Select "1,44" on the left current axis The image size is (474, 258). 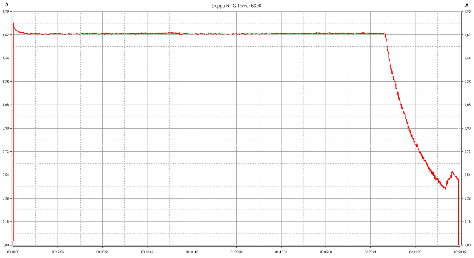pos(6,58)
